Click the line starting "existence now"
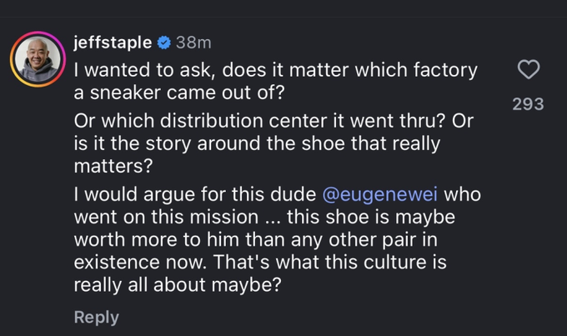Viewport: 567px width, 336px height. (x=261, y=261)
